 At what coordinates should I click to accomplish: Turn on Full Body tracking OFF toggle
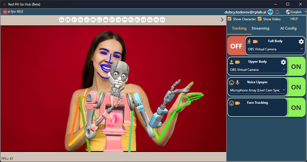point(236,46)
